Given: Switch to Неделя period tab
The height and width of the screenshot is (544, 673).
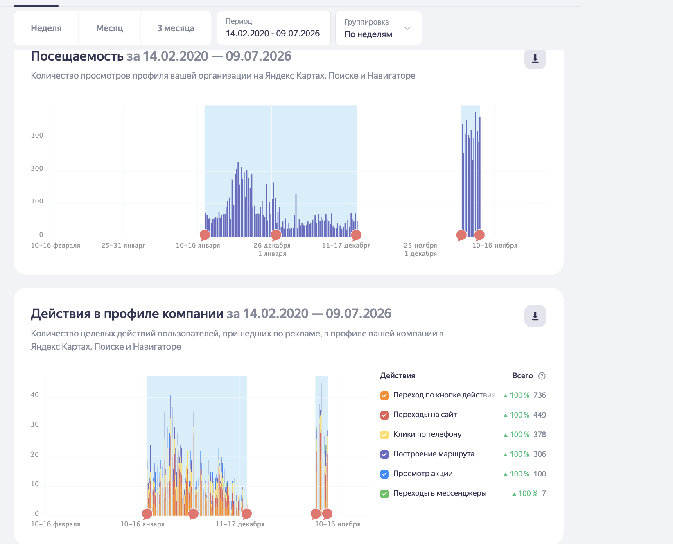Looking at the screenshot, I should pyautogui.click(x=46, y=28).
